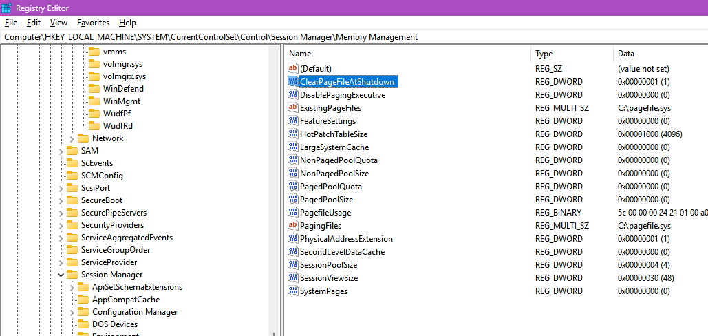Click the SessionViewSize DWORD icon
Image resolution: width=708 pixels, height=336 pixels.
[x=294, y=277]
